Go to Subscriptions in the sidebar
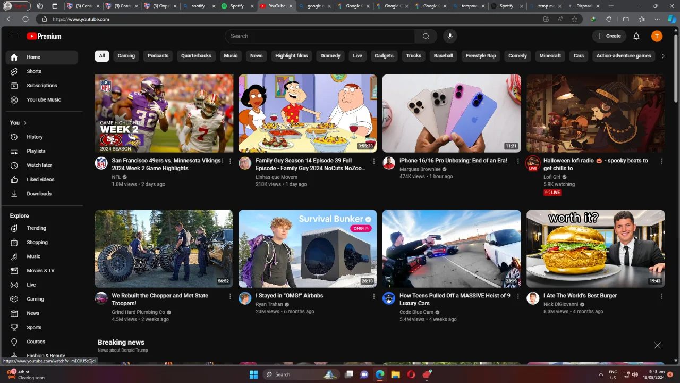680x383 pixels. click(x=41, y=86)
